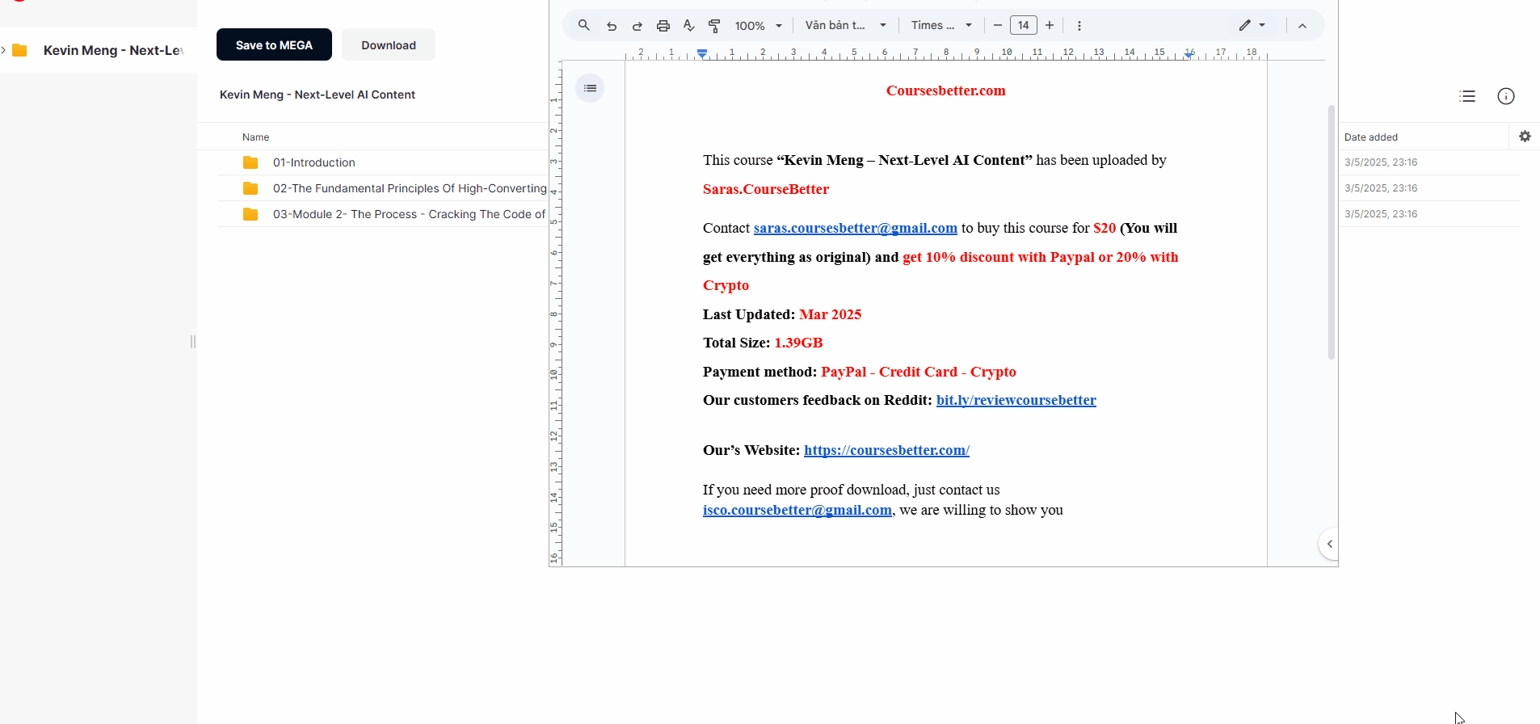Click Save to MEGA button

pyautogui.click(x=274, y=44)
